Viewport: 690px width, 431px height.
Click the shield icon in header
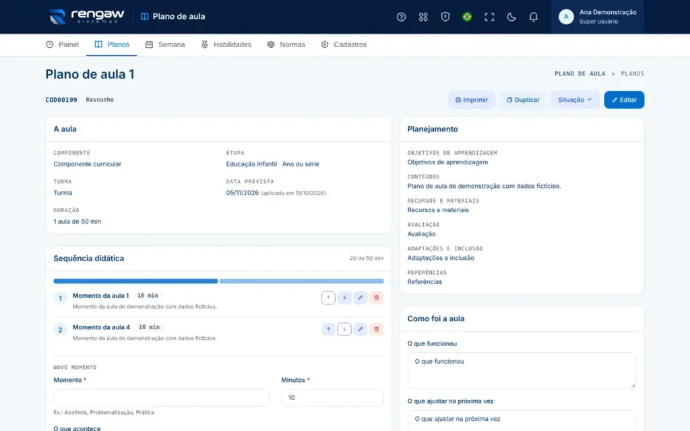(x=445, y=17)
